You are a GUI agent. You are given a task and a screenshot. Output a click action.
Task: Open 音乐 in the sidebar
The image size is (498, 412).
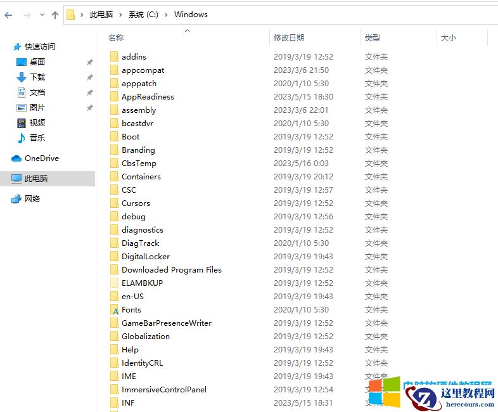coord(37,138)
